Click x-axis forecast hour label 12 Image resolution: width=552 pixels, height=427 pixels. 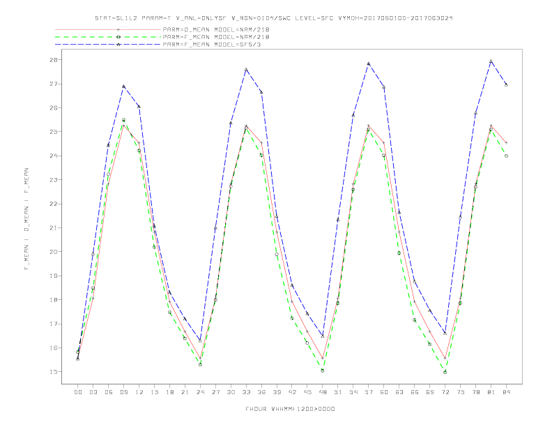[x=139, y=392]
